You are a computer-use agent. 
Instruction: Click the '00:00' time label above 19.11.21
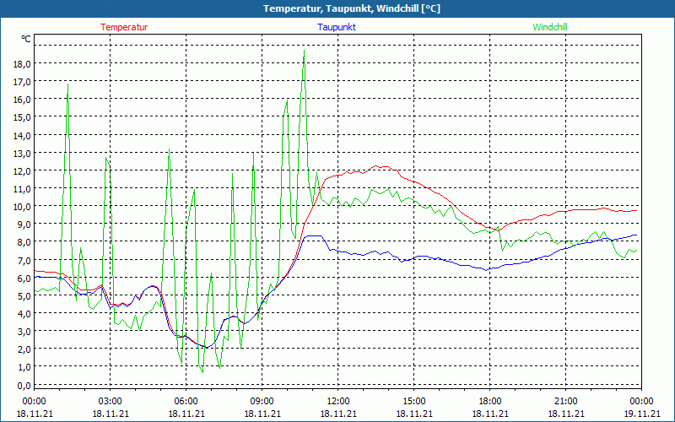point(642,402)
